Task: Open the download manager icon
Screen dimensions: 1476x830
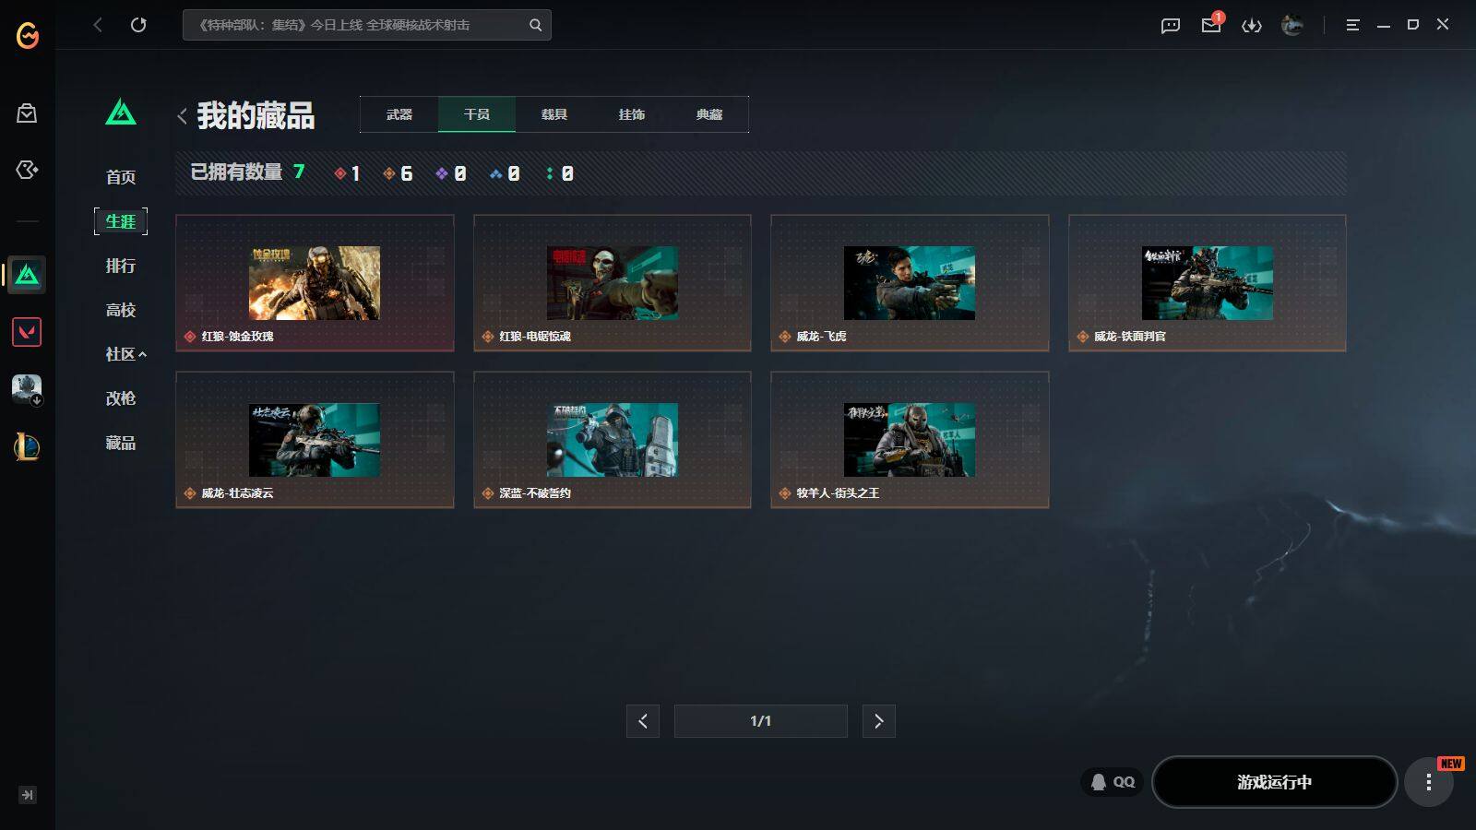Action: tap(1251, 25)
